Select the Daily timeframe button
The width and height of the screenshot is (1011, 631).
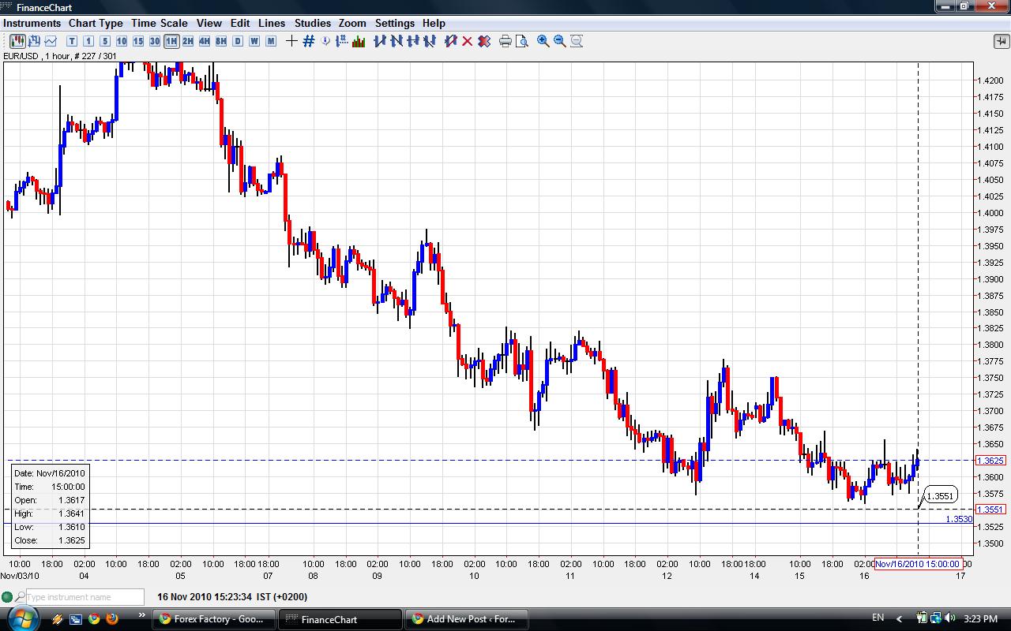click(x=238, y=41)
